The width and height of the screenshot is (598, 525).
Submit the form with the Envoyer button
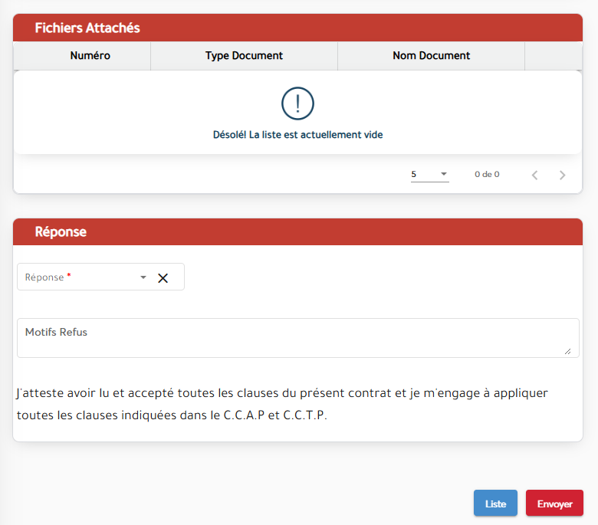click(x=554, y=504)
